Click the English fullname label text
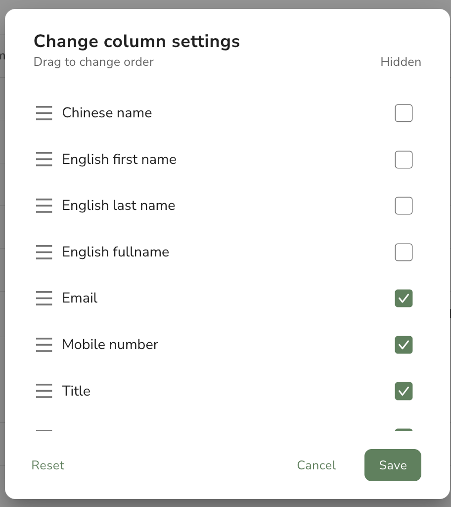Image resolution: width=451 pixels, height=507 pixels. tap(116, 252)
